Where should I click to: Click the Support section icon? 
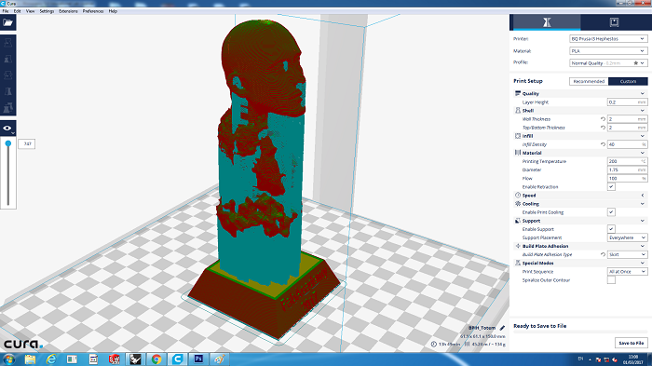(x=518, y=221)
